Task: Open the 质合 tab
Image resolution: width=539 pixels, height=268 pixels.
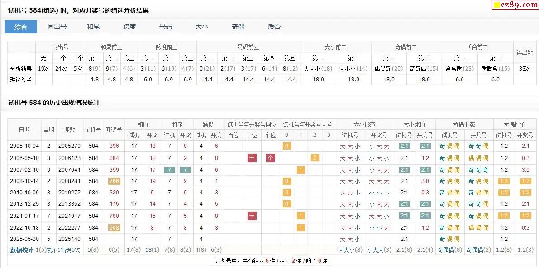Action: coord(274,27)
